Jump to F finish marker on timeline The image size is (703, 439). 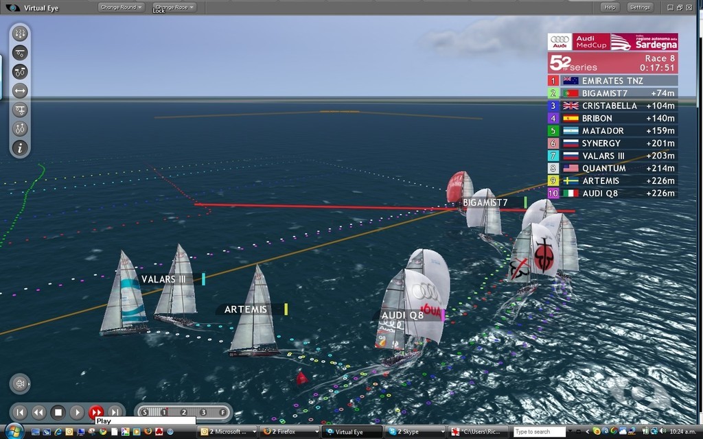point(222,412)
